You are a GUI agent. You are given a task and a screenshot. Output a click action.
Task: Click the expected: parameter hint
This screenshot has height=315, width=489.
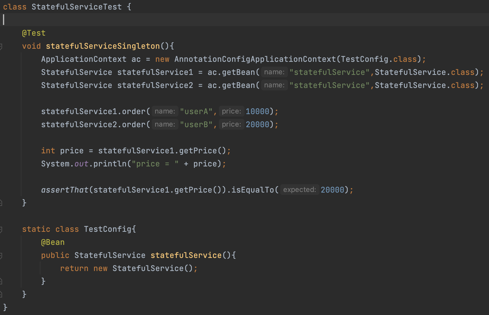(x=300, y=190)
